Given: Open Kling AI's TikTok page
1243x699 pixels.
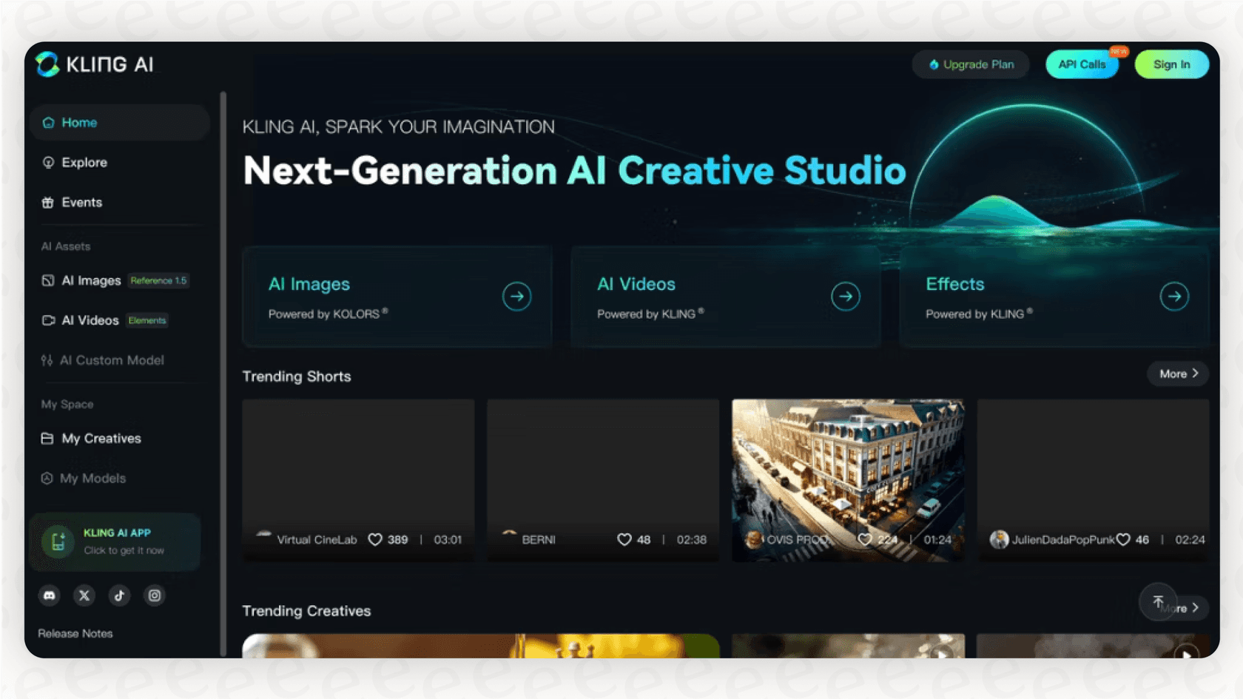Looking at the screenshot, I should (x=119, y=595).
